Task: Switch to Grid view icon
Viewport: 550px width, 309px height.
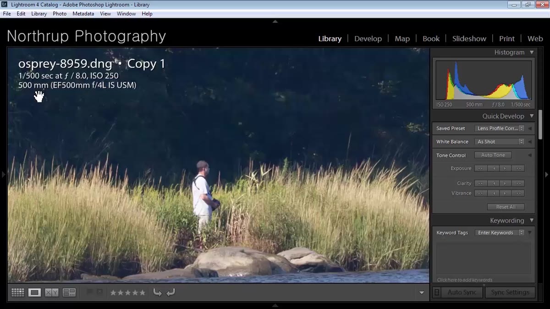Action: tap(17, 293)
